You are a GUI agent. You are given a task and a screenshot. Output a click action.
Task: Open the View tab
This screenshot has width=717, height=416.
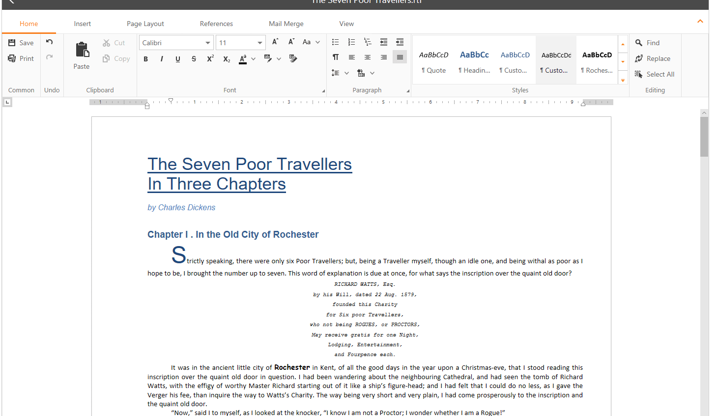click(346, 24)
